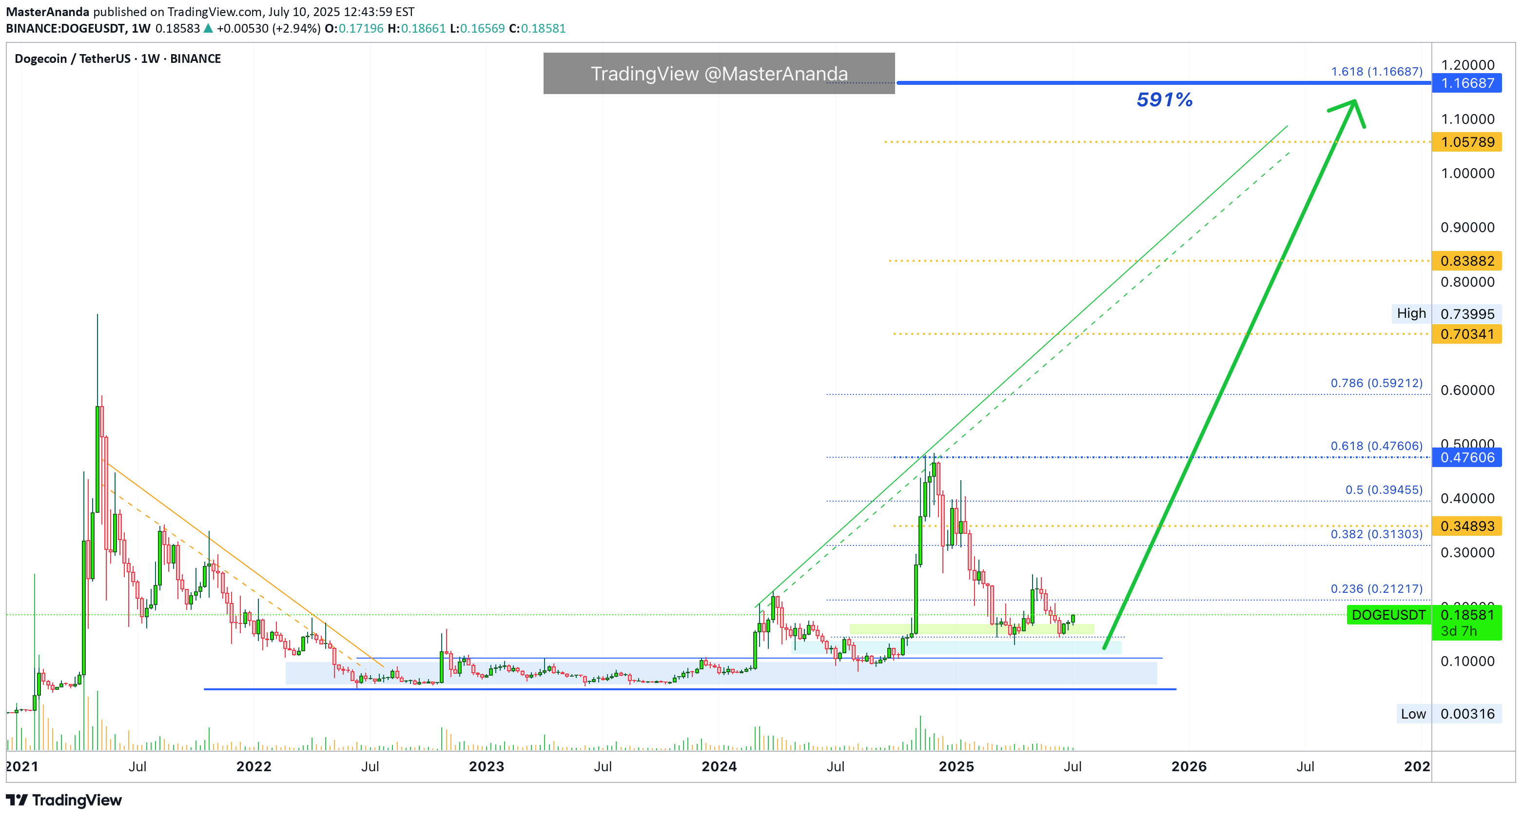Viewport: 1522px width, 818px height.
Task: Click the L:0.16569 low value in header
Action: click(x=477, y=28)
